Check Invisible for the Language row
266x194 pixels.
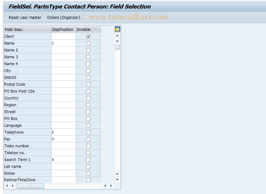[x=88, y=126]
